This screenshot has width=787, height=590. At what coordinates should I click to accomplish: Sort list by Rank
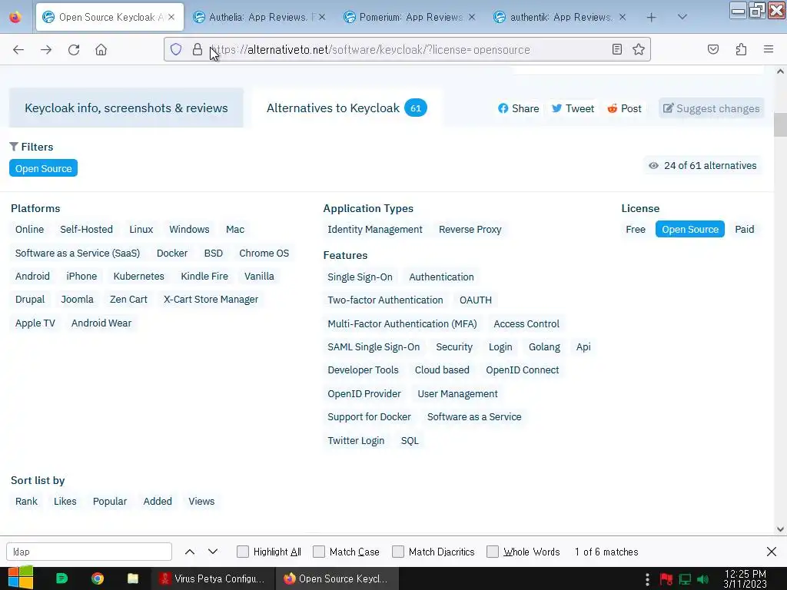[26, 501]
